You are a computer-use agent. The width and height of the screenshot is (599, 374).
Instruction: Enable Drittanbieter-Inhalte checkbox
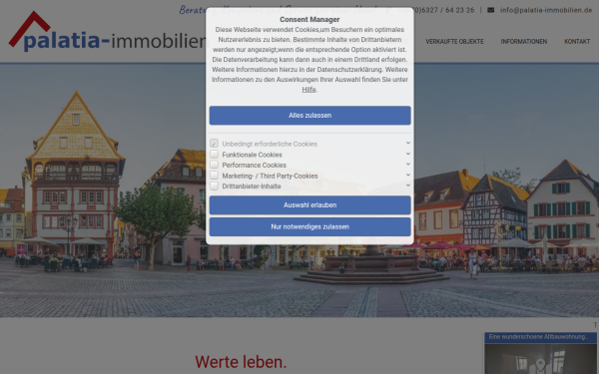coord(214,186)
